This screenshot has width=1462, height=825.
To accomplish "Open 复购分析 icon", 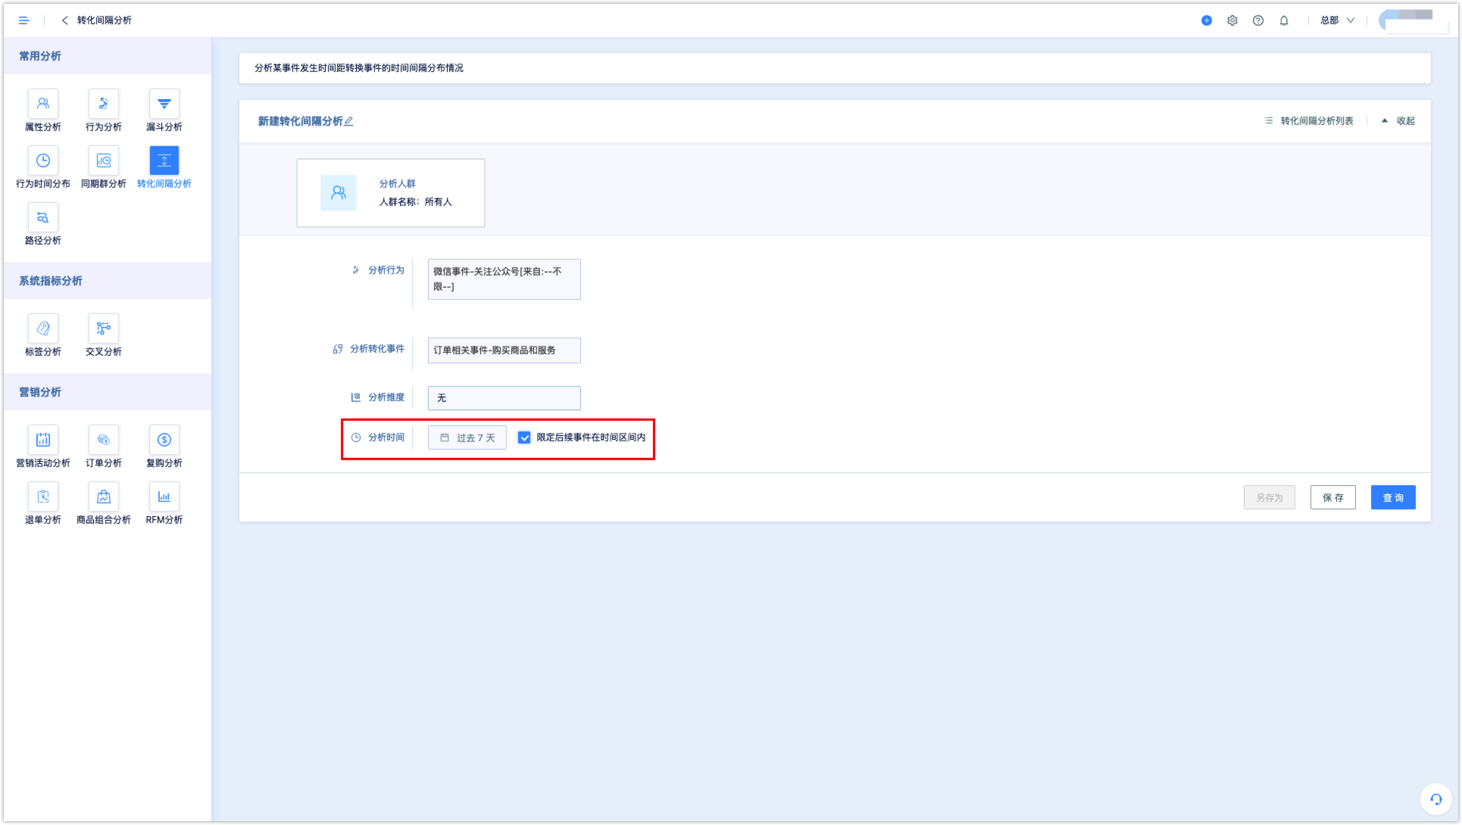I will (164, 439).
